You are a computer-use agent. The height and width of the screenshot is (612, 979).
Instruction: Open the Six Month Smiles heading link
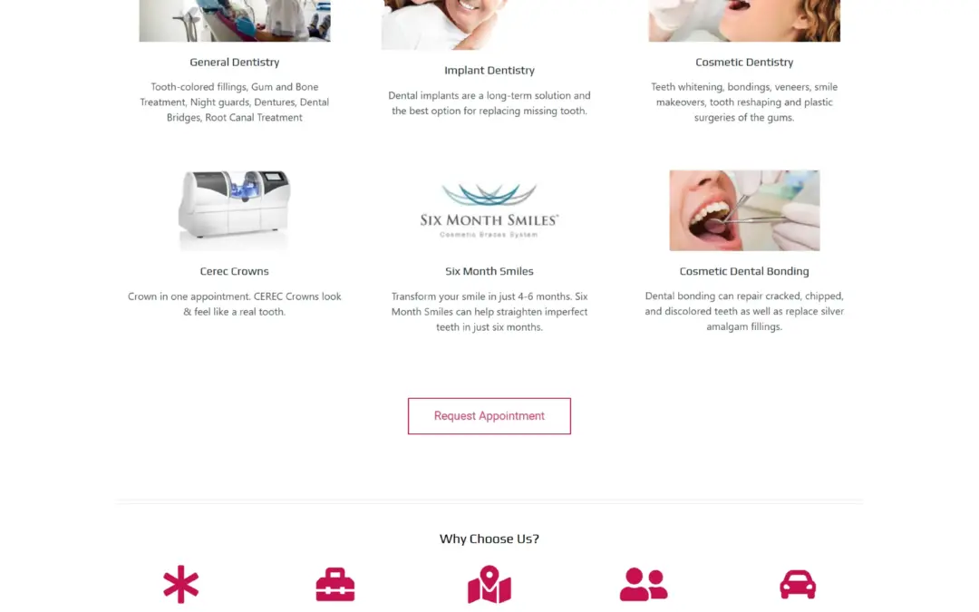(x=489, y=271)
